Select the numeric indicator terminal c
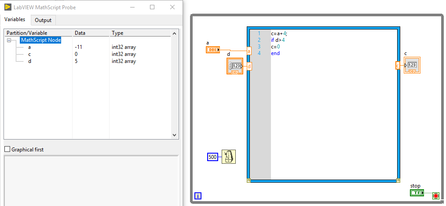 (412, 65)
